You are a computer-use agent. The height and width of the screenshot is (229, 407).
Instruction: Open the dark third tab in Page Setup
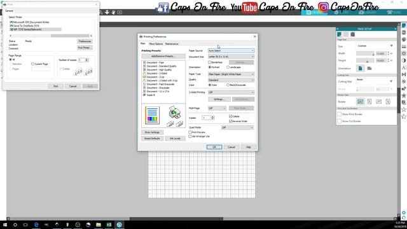[352, 34]
